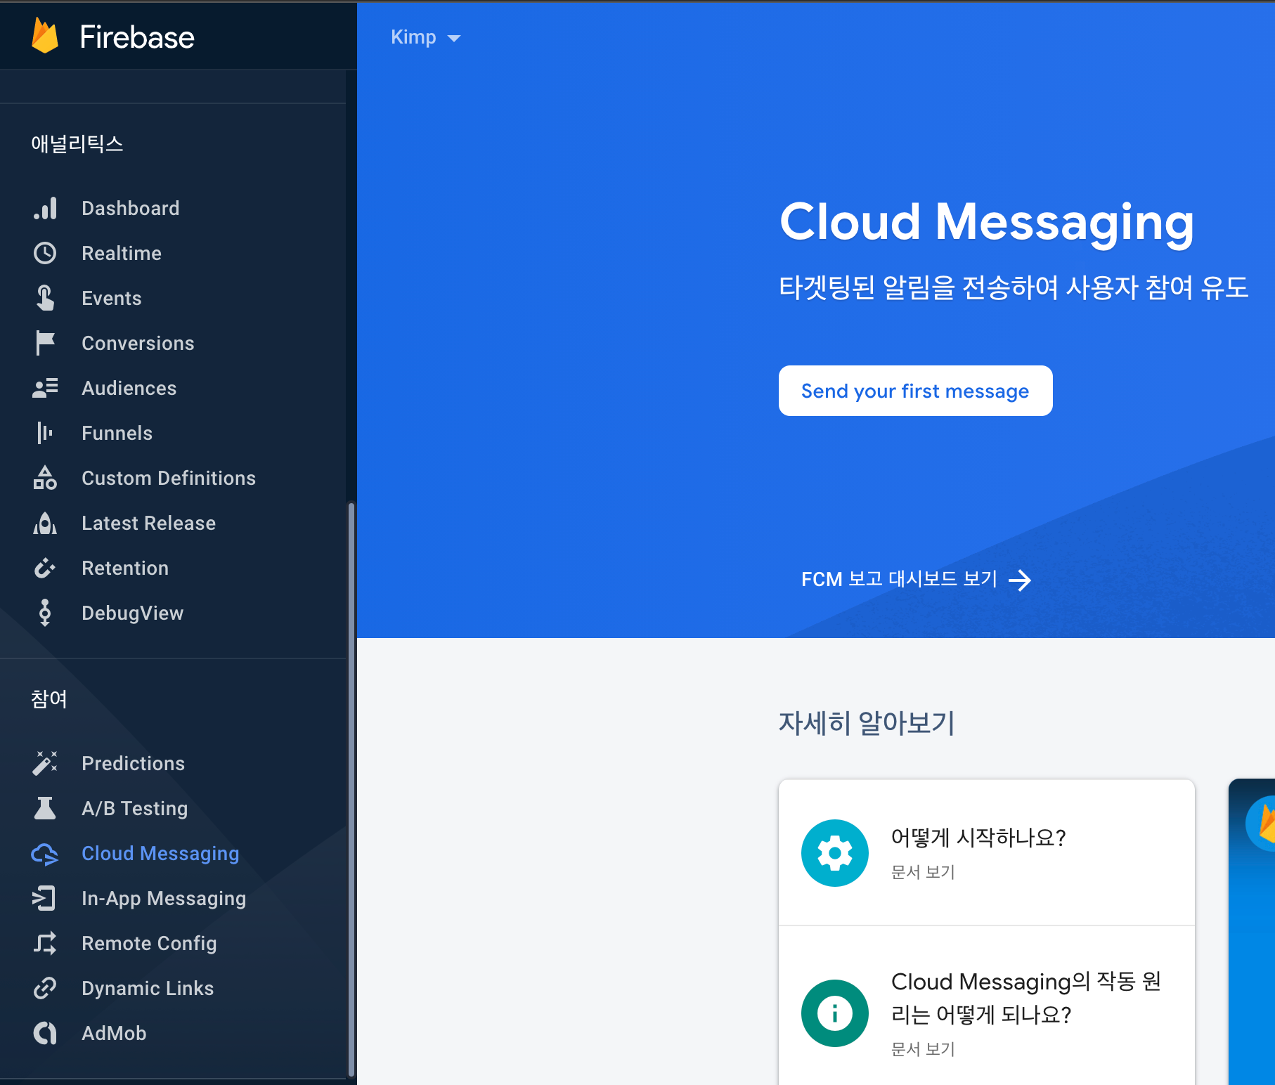Screen dimensions: 1275x1085
Task: Open the Audiences people icon
Action: point(45,388)
